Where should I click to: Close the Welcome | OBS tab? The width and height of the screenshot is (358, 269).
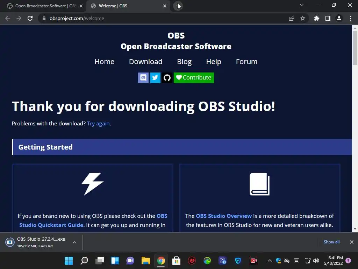[165, 6]
